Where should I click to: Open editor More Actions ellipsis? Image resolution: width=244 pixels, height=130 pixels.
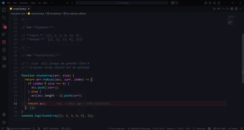(240, 9)
